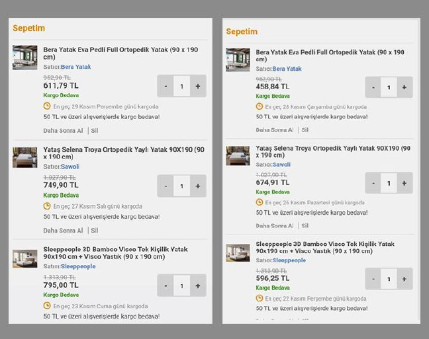This screenshot has height=339, width=429.
Task: Click Sil under the 749,90 TL item
Action: click(x=95, y=231)
